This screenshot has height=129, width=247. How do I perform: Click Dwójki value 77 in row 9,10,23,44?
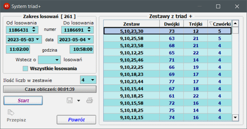172,81
